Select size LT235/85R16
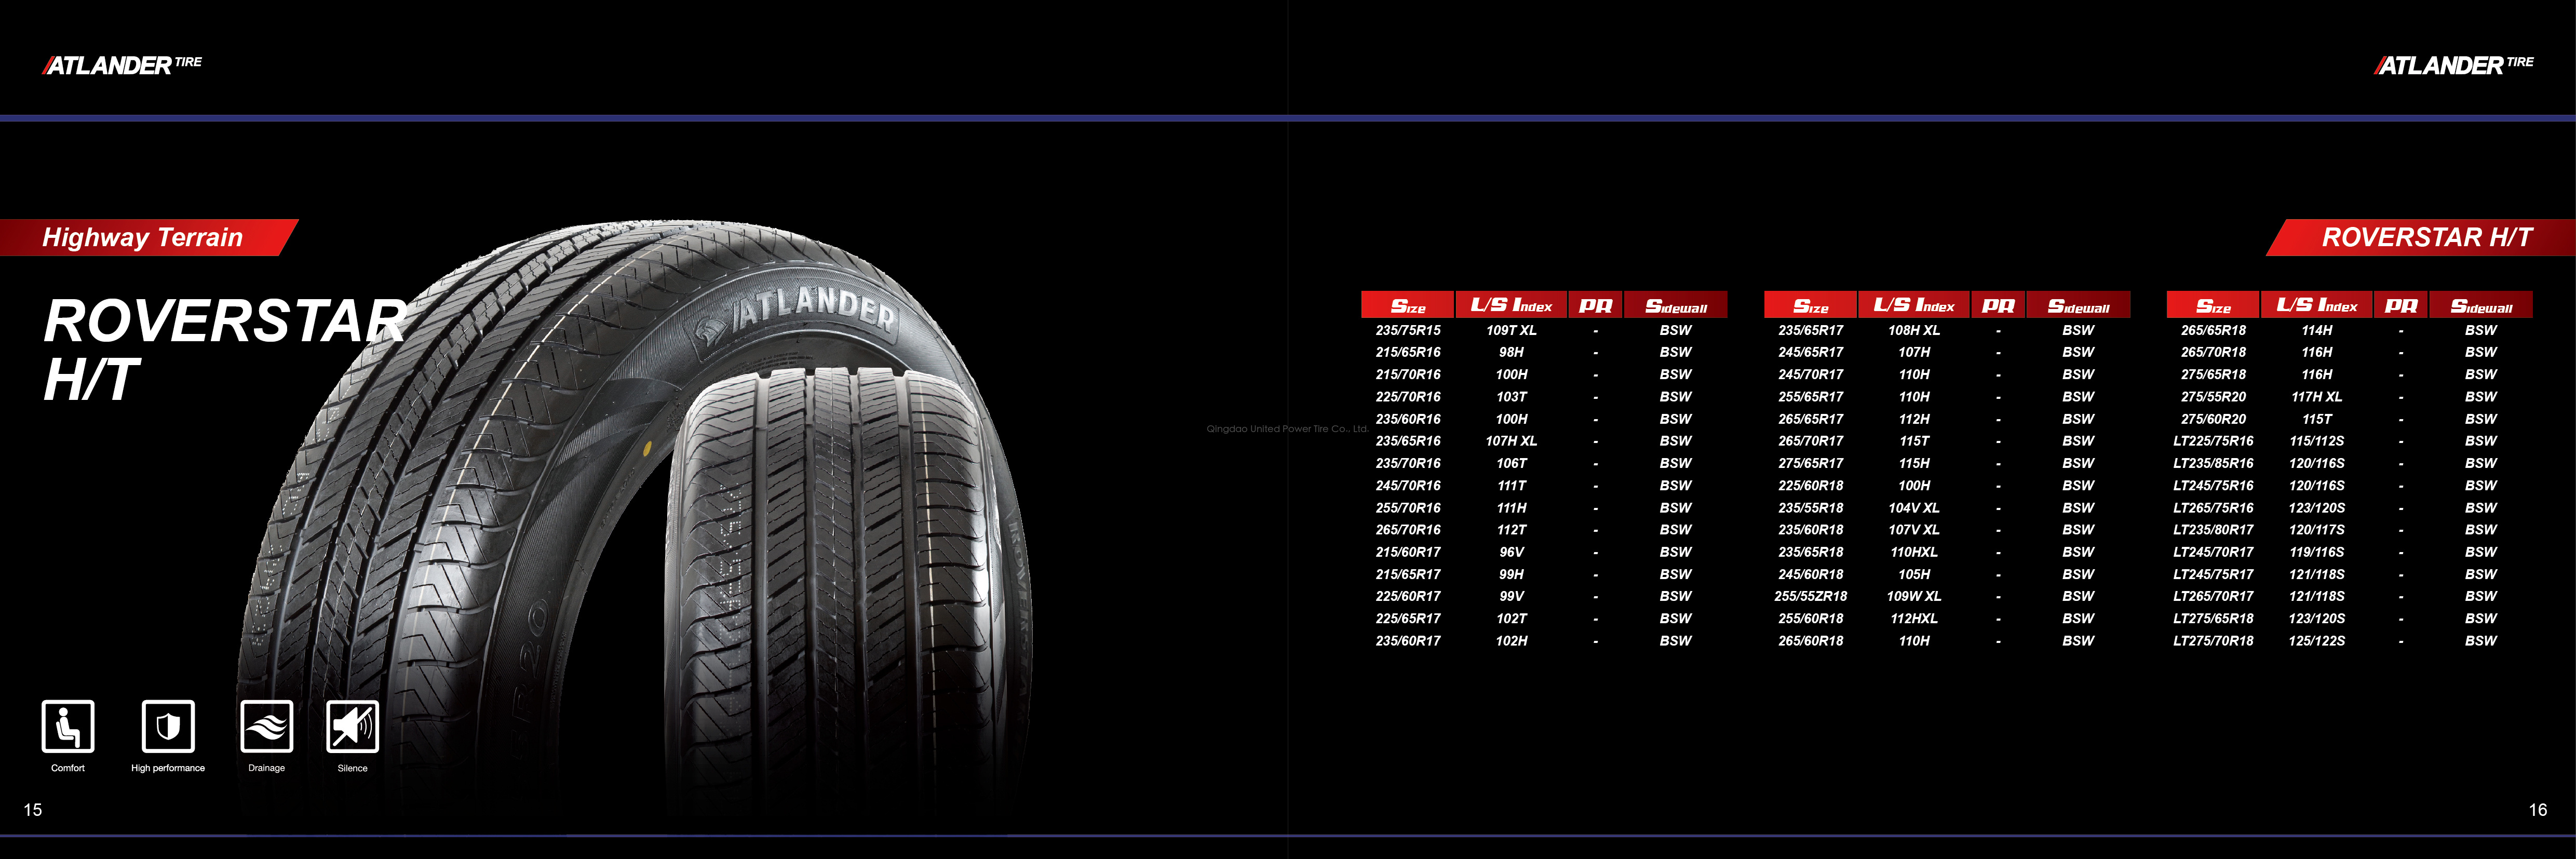 (x=2213, y=463)
